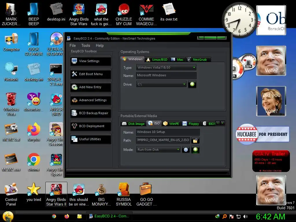Open Control Panel desktop icon

click(11, 195)
